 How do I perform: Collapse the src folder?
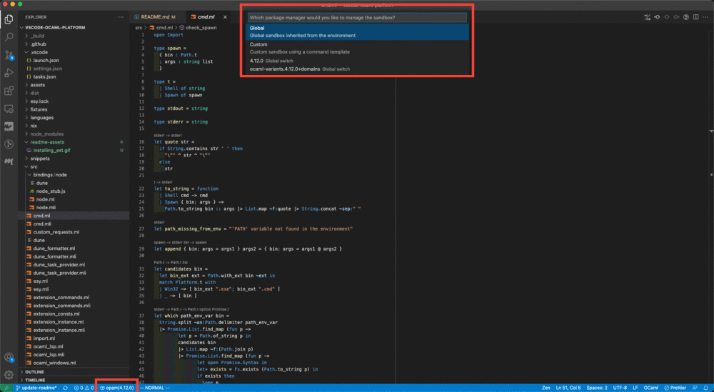pyautogui.click(x=74, y=166)
